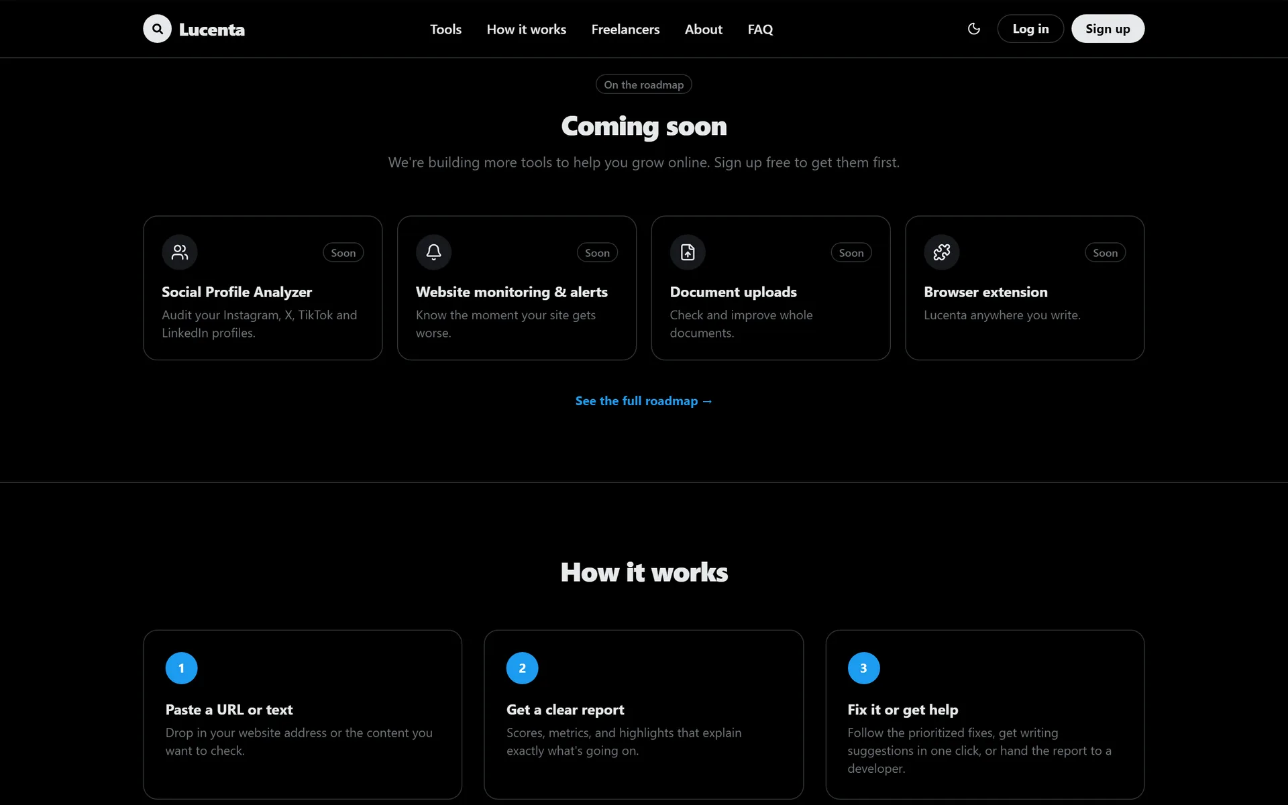This screenshot has height=805, width=1288.
Task: Click 'Audit your Instagram, X, TikTok' description
Action: [x=260, y=324]
